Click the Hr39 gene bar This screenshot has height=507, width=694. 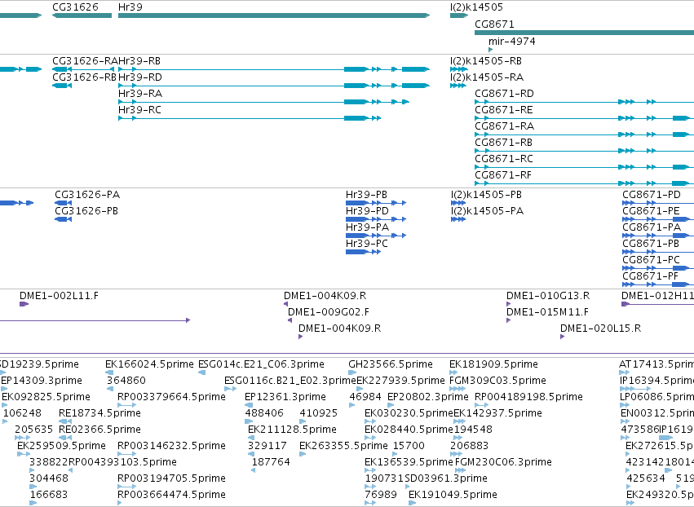[x=274, y=15]
